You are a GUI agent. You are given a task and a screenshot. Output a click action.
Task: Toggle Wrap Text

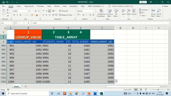[64, 11]
